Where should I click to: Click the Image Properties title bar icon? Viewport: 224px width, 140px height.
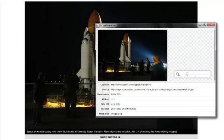coord(98,25)
